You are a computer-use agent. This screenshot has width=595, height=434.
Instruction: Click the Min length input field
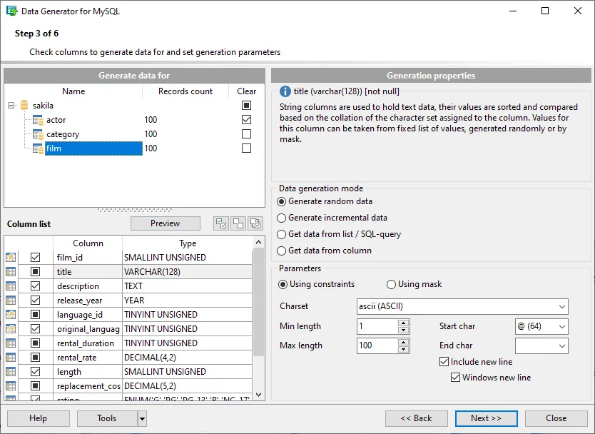pos(377,327)
